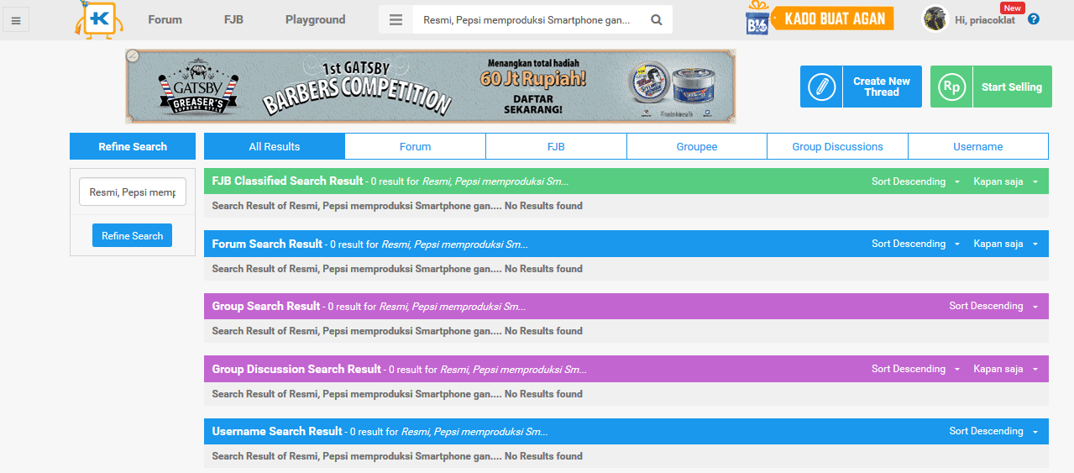This screenshot has height=473, width=1074.
Task: Switch to the FJB results tab
Action: coord(556,146)
